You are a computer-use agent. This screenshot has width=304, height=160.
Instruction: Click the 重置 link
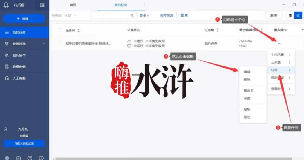184,15
